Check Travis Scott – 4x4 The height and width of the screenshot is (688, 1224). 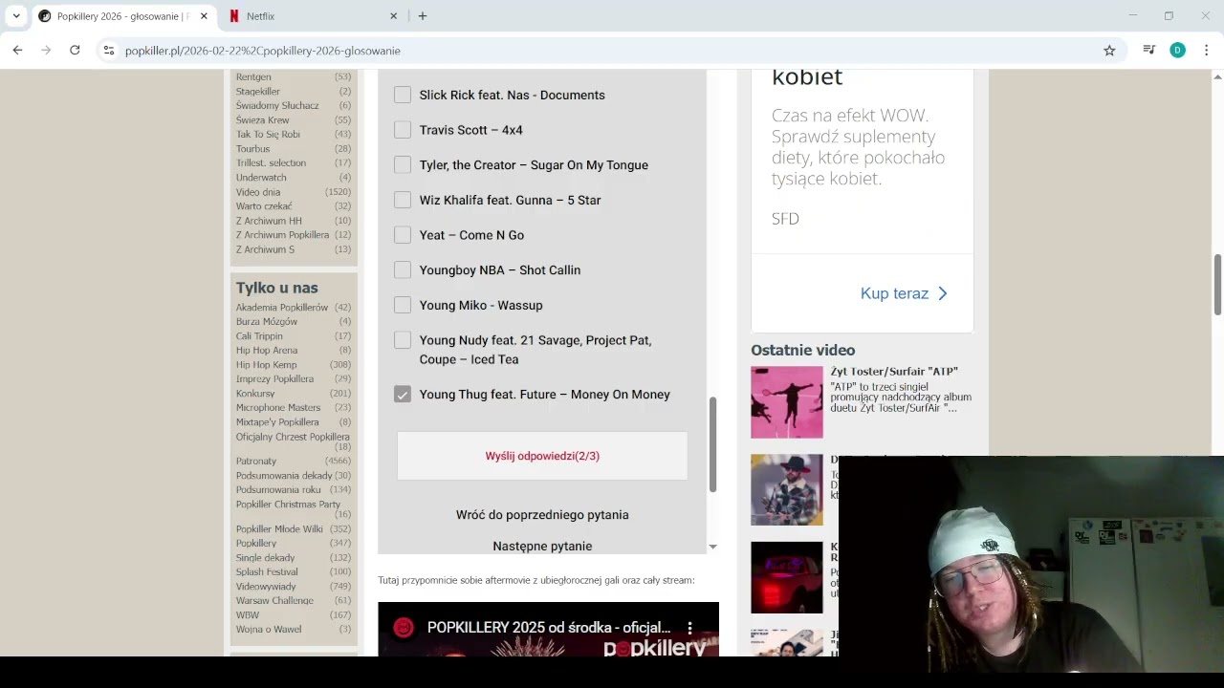[403, 130]
